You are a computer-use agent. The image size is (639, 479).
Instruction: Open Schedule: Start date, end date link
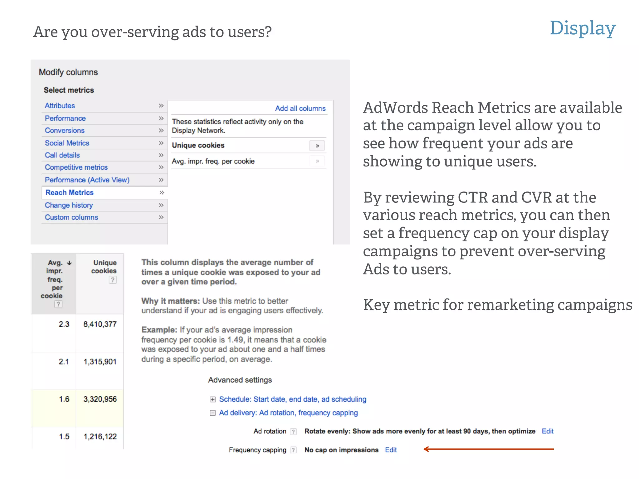pyautogui.click(x=293, y=399)
